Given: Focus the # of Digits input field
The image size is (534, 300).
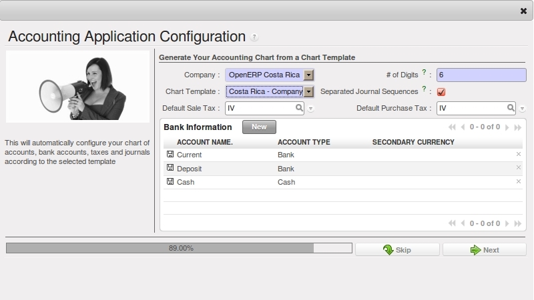Looking at the screenshot, I should 481,75.
